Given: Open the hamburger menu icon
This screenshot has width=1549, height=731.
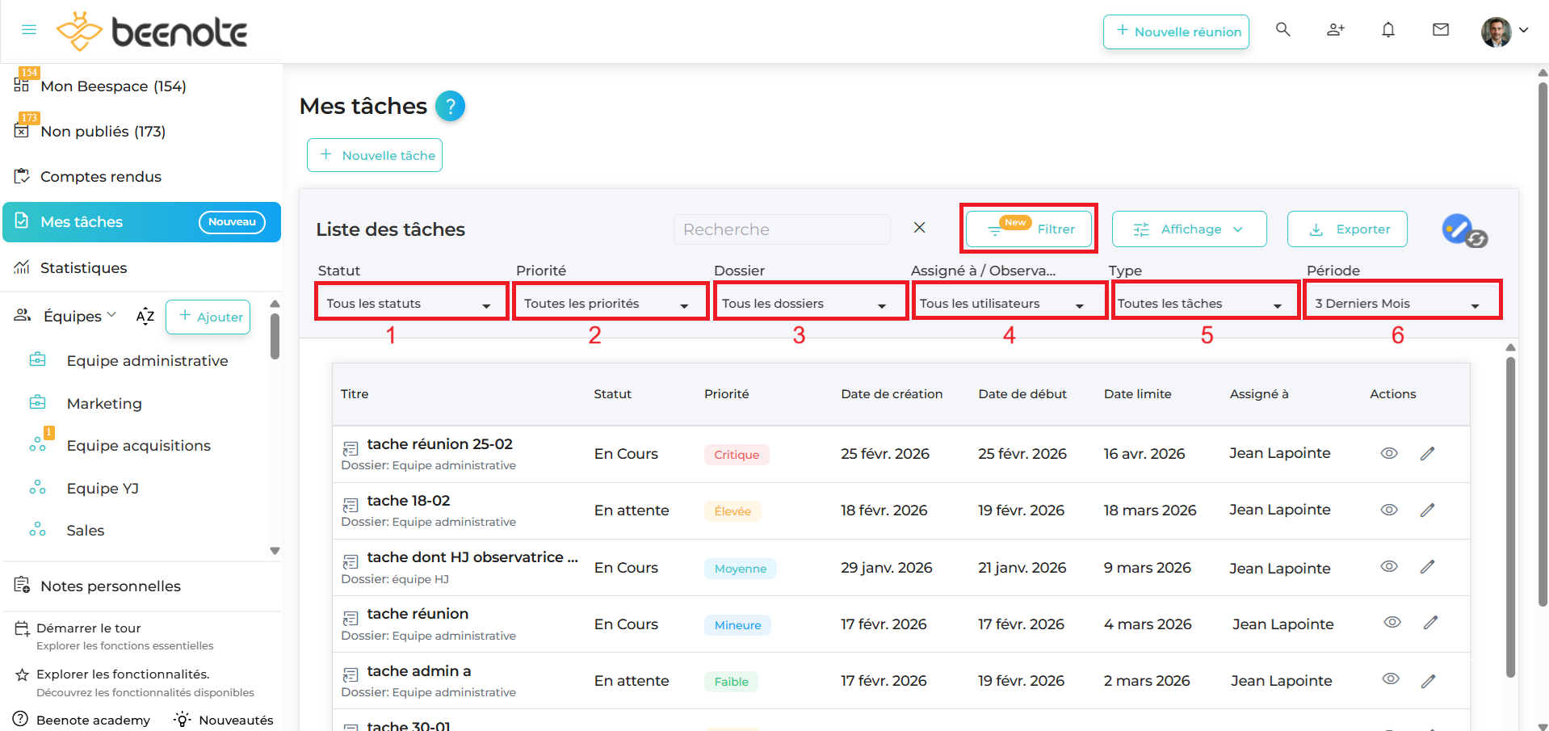Looking at the screenshot, I should pos(29,30).
